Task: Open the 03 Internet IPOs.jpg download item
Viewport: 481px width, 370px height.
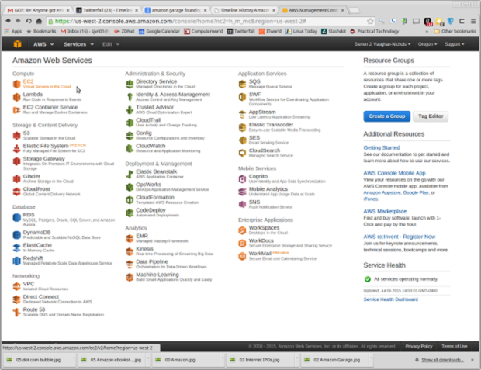Action: click(x=259, y=360)
